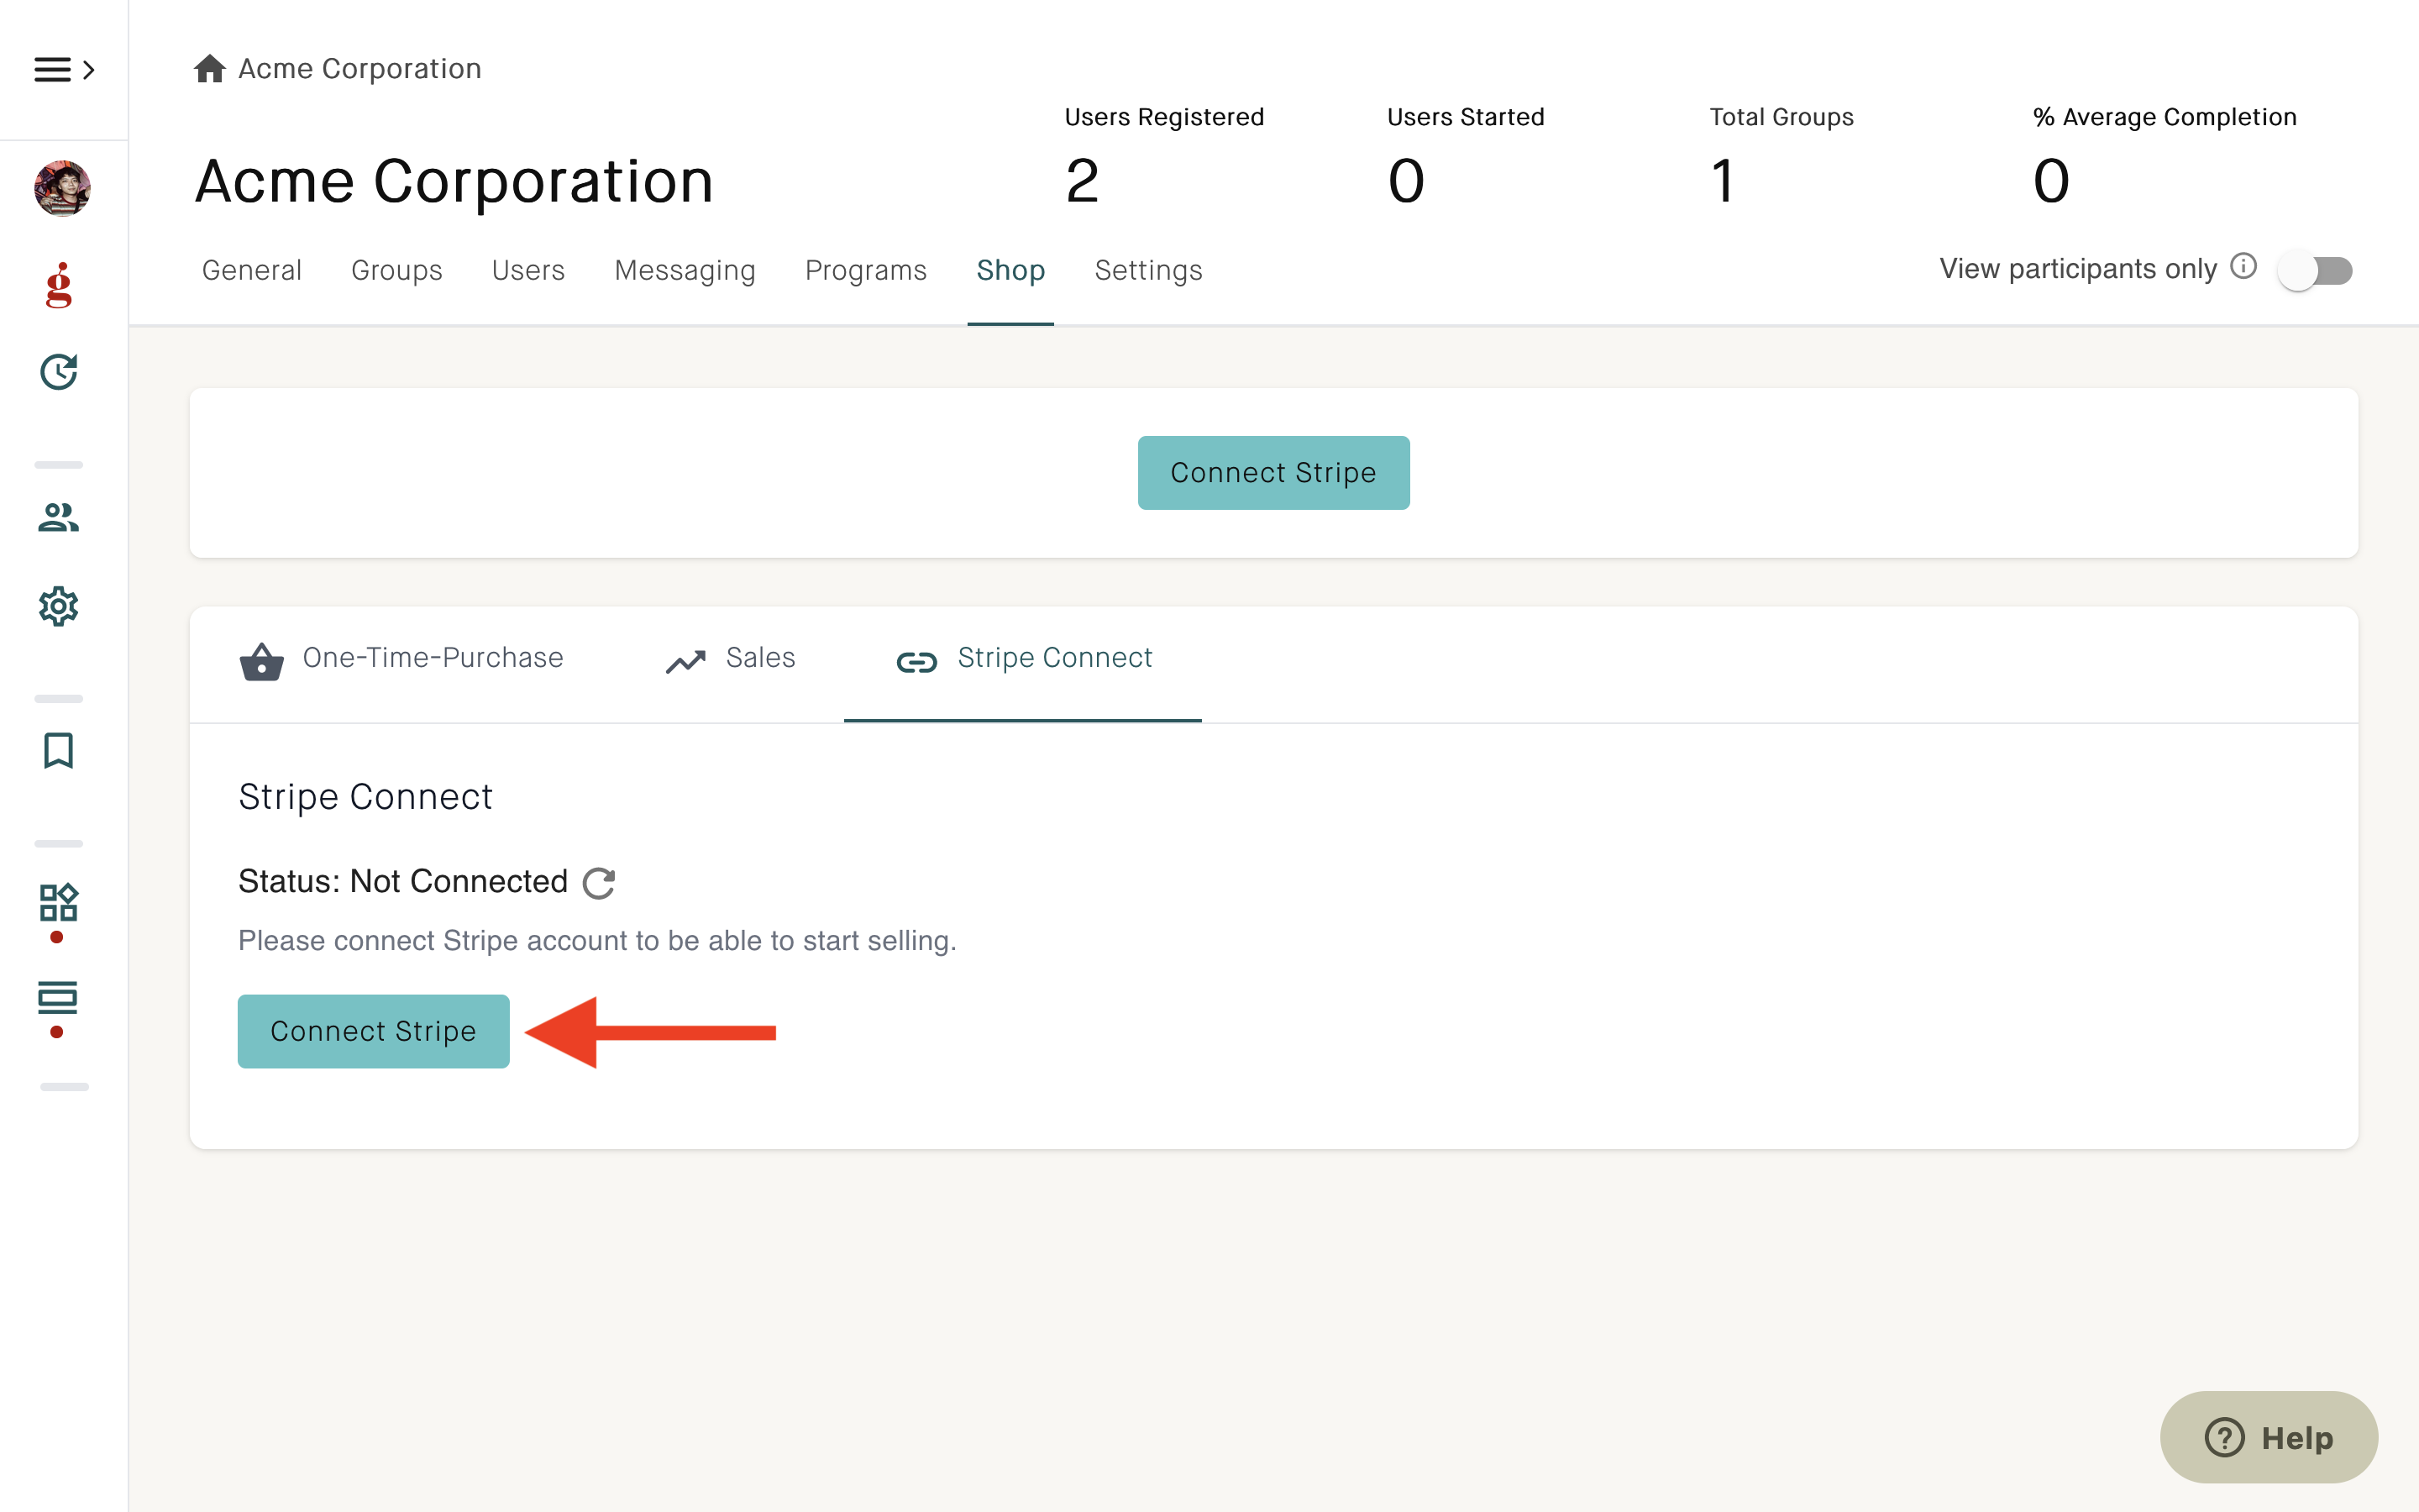Open the widgets icon in sidebar
Image resolution: width=2419 pixels, height=1512 pixels.
(x=59, y=902)
